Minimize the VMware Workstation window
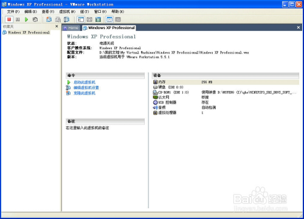This screenshot has height=219, width=304. [x=285, y=4]
